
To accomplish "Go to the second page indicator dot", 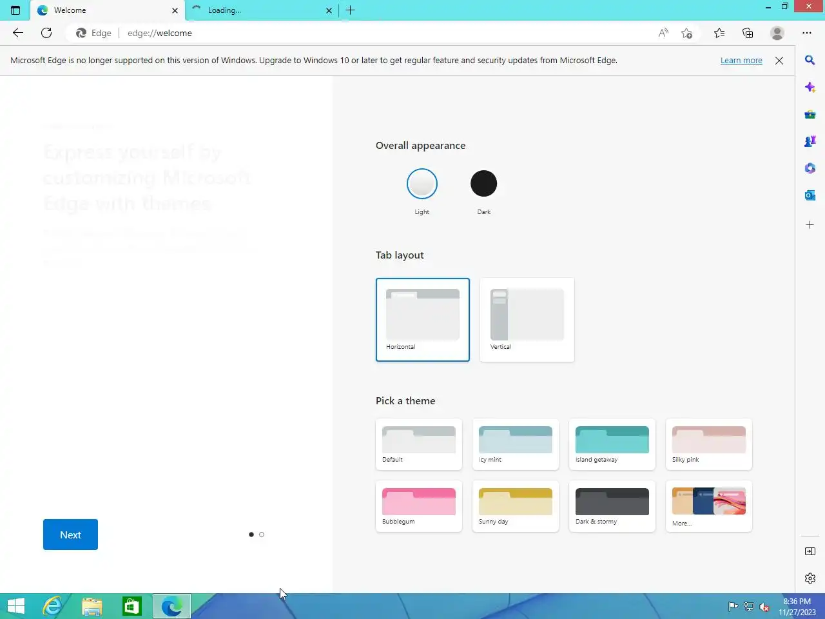I will pyautogui.click(x=262, y=535).
